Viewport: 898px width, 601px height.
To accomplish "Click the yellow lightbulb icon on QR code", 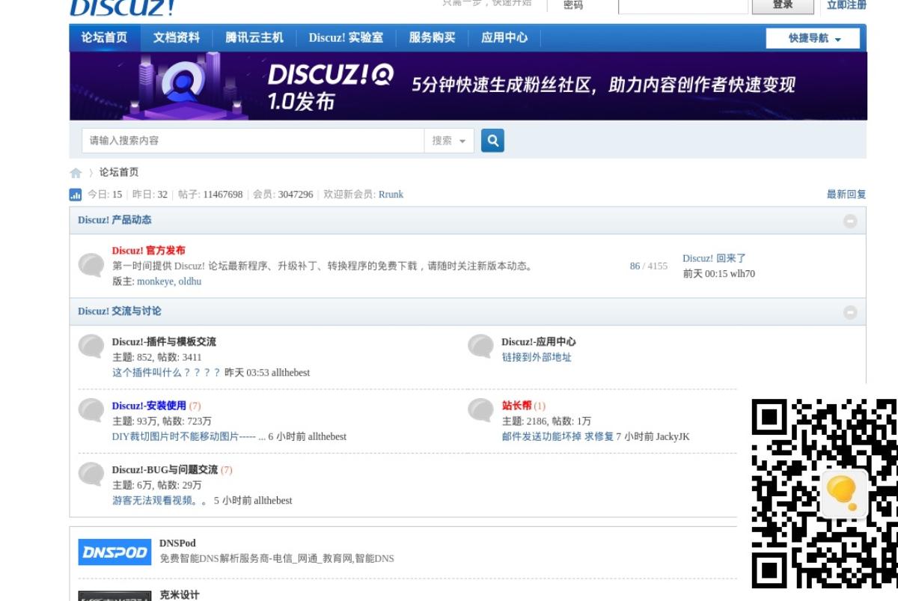I will click(x=843, y=493).
